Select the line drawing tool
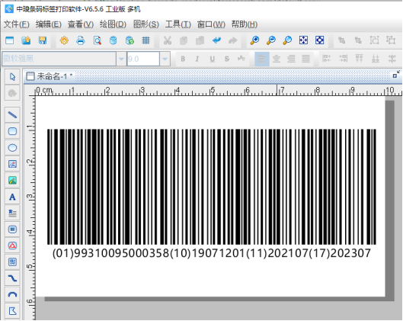403x321 pixels. pyautogui.click(x=12, y=115)
